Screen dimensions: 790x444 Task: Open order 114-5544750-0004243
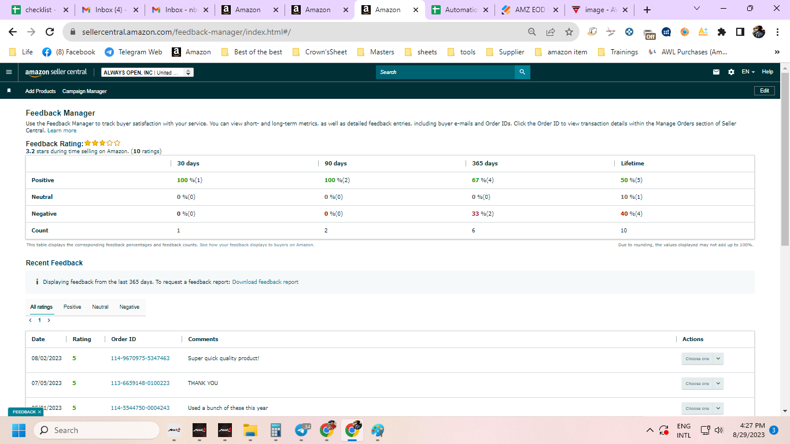140,408
